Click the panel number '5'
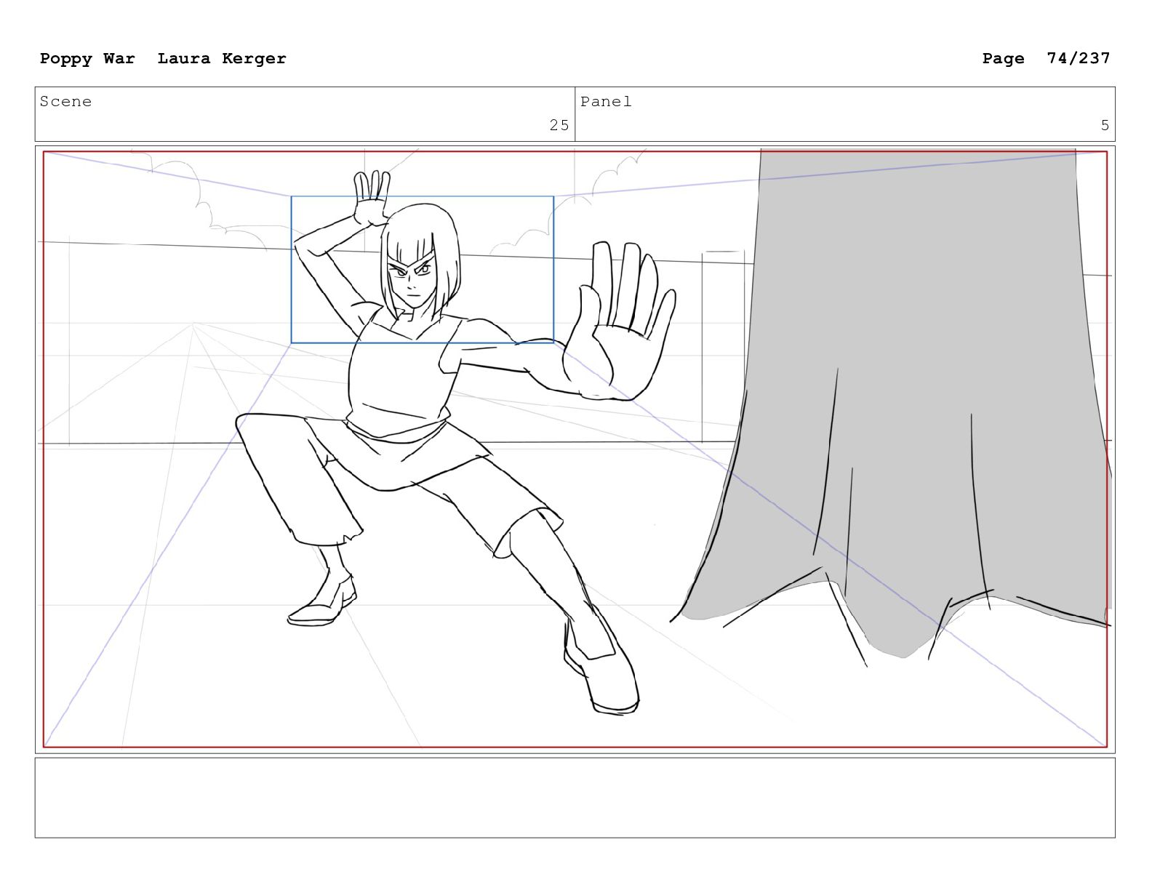 1105,125
